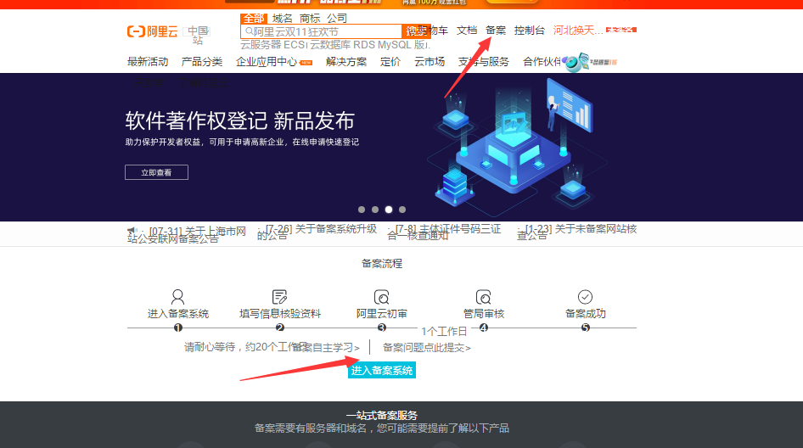This screenshot has height=448, width=803.
Task: Select the 公司 search tab
Action: pos(337,19)
